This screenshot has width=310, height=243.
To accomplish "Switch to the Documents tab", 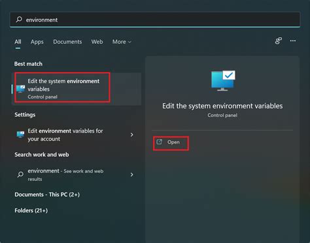I will point(67,42).
